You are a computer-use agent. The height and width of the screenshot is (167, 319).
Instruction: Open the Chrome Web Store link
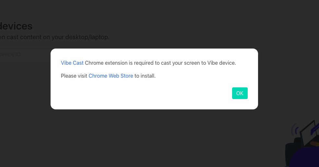[111, 76]
